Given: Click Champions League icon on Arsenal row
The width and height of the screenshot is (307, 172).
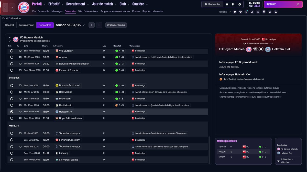Looking at the screenshot, I should [133, 57].
